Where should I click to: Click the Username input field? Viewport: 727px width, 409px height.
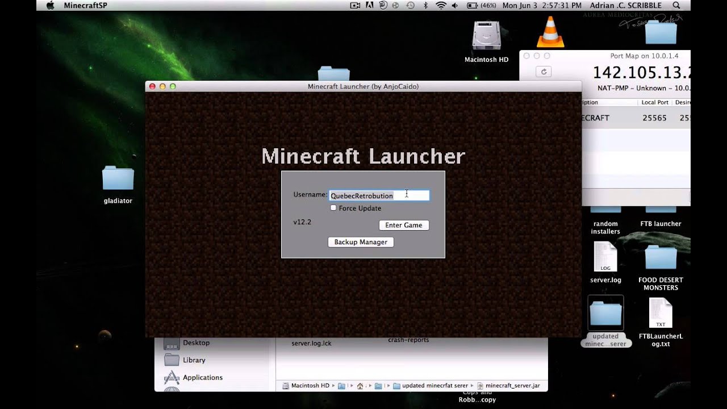tap(379, 195)
